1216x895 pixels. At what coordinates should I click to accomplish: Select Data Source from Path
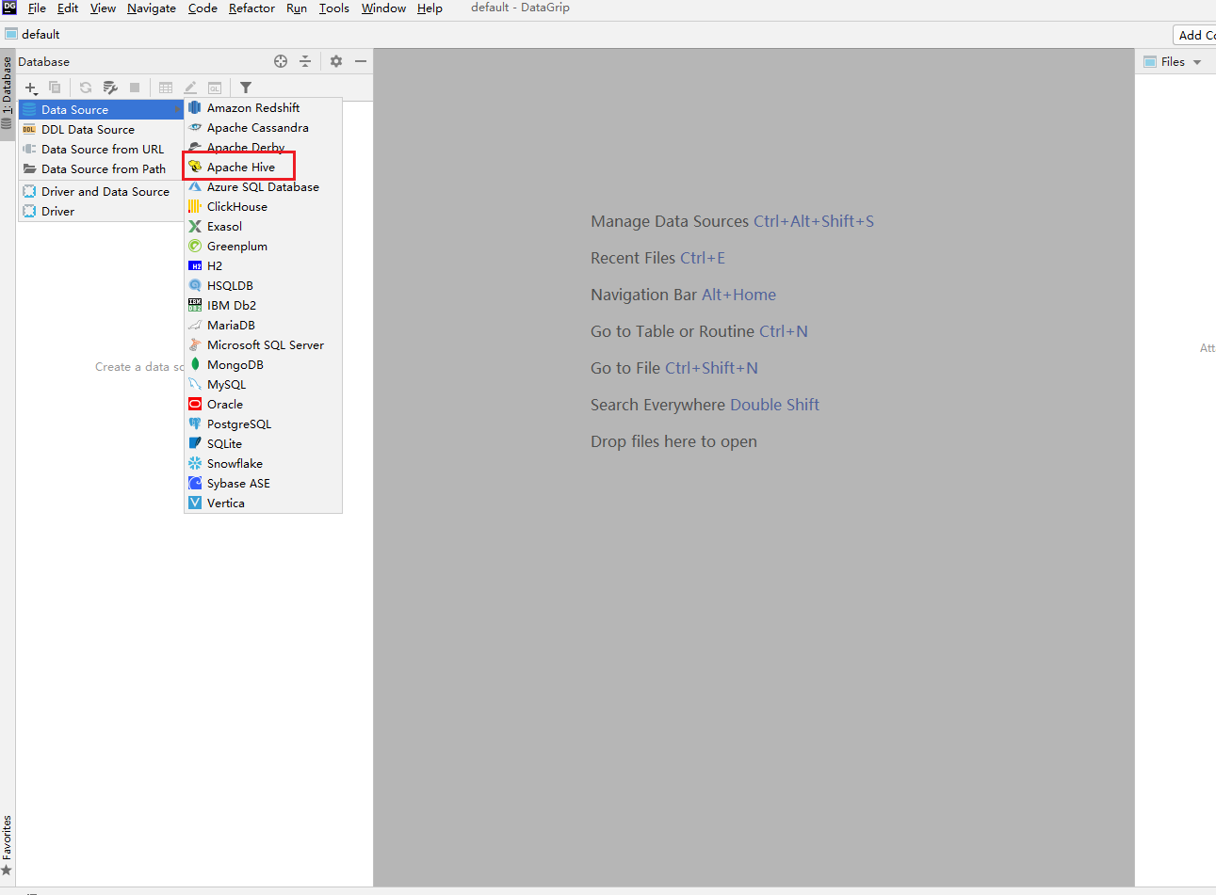(x=101, y=168)
